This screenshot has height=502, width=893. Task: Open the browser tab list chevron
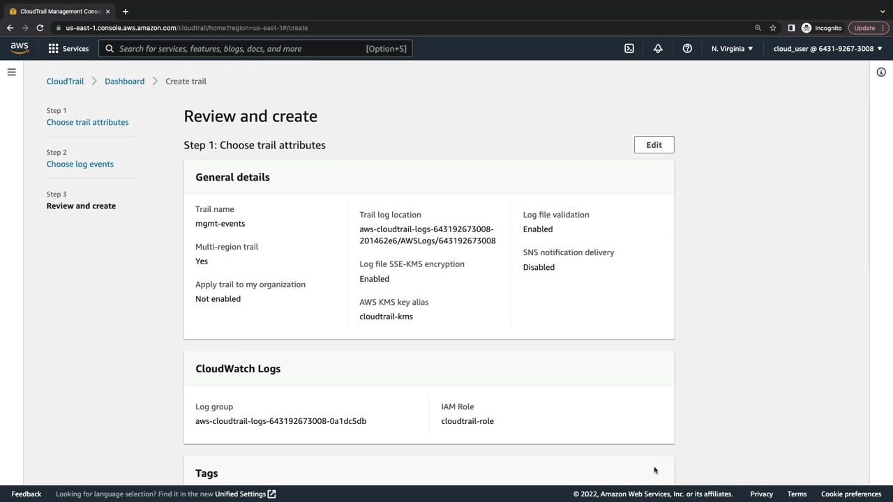(883, 11)
